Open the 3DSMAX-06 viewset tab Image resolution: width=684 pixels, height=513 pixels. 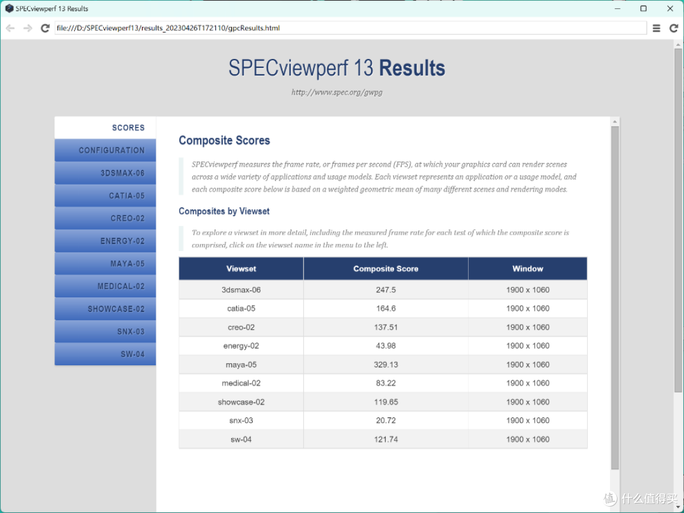(105, 173)
